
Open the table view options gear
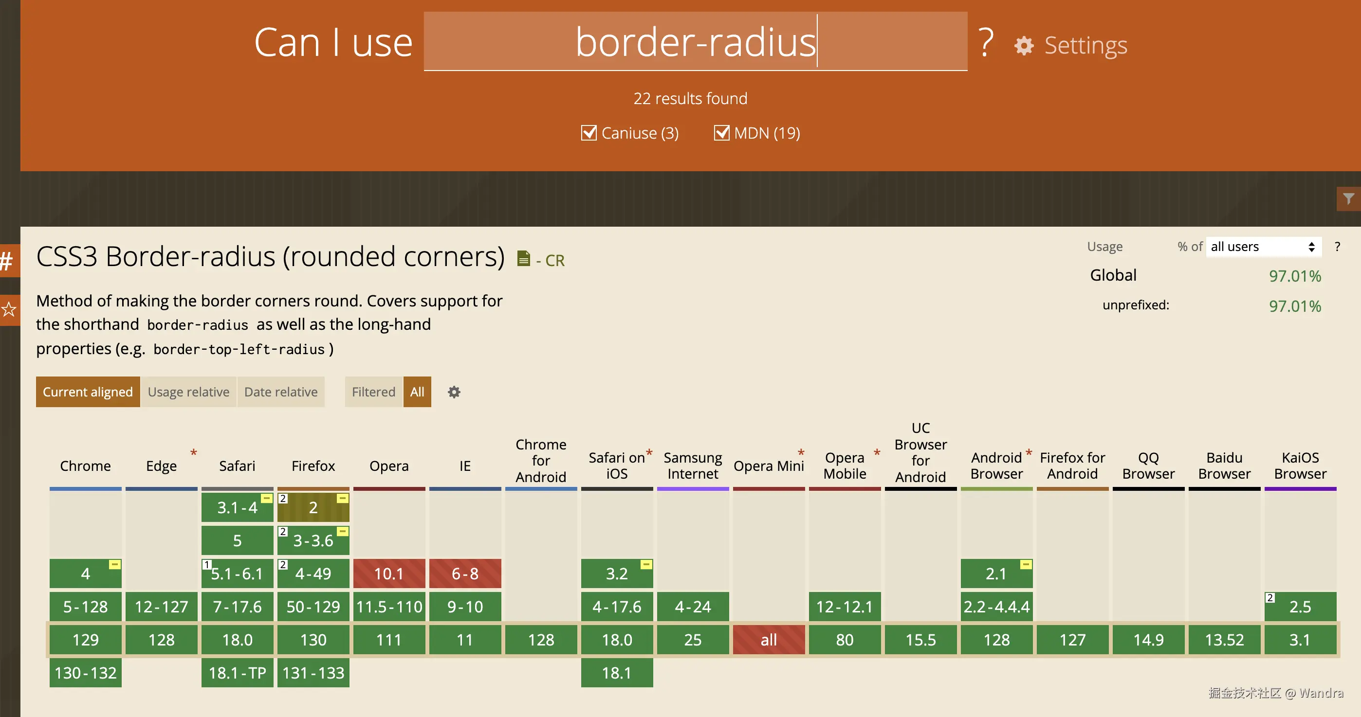click(454, 392)
